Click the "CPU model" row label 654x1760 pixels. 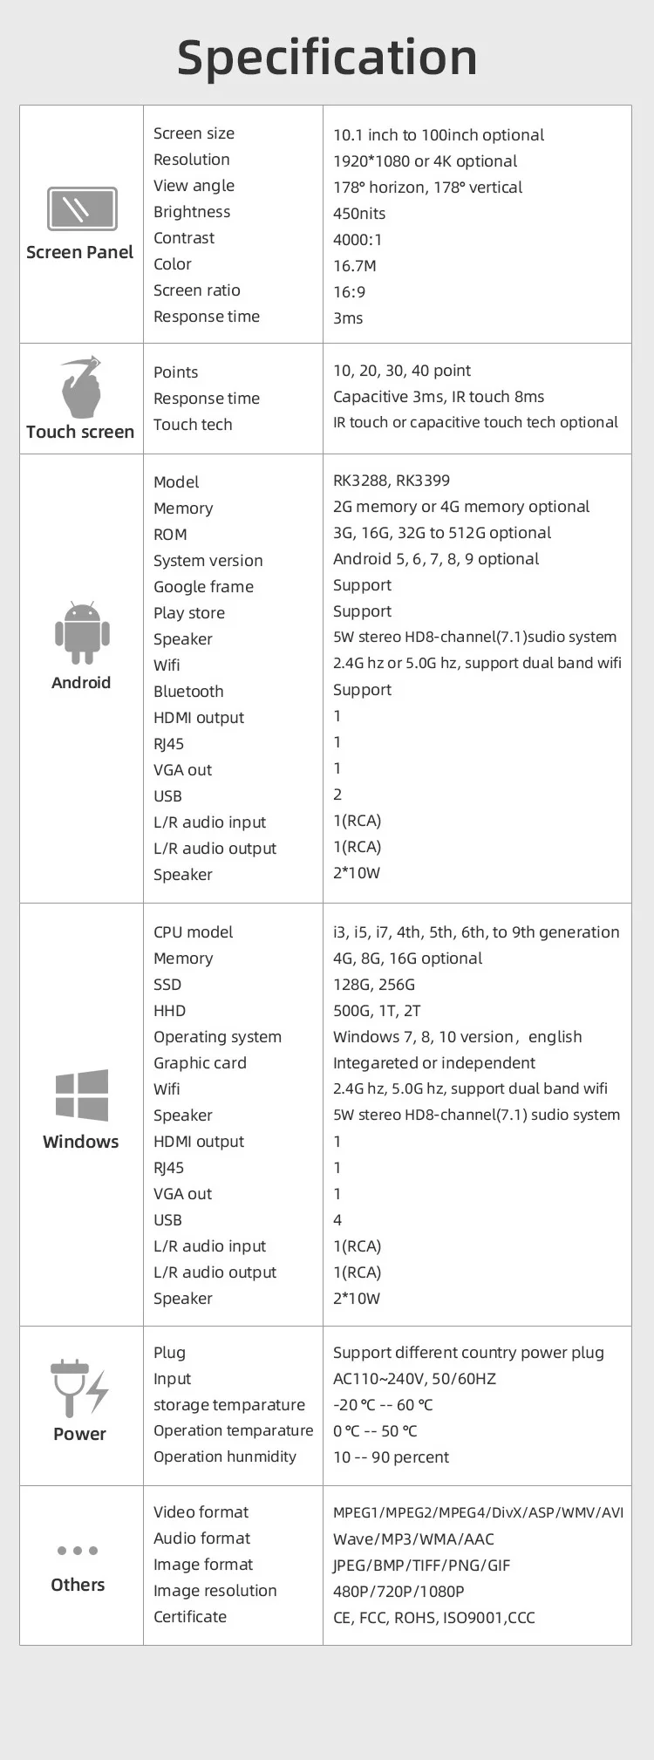coord(194,932)
